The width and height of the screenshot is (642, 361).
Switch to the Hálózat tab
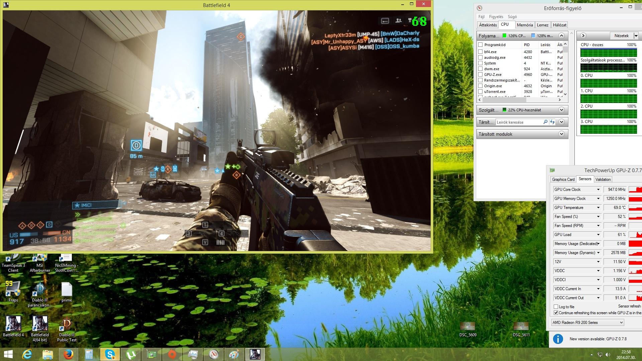click(x=559, y=25)
